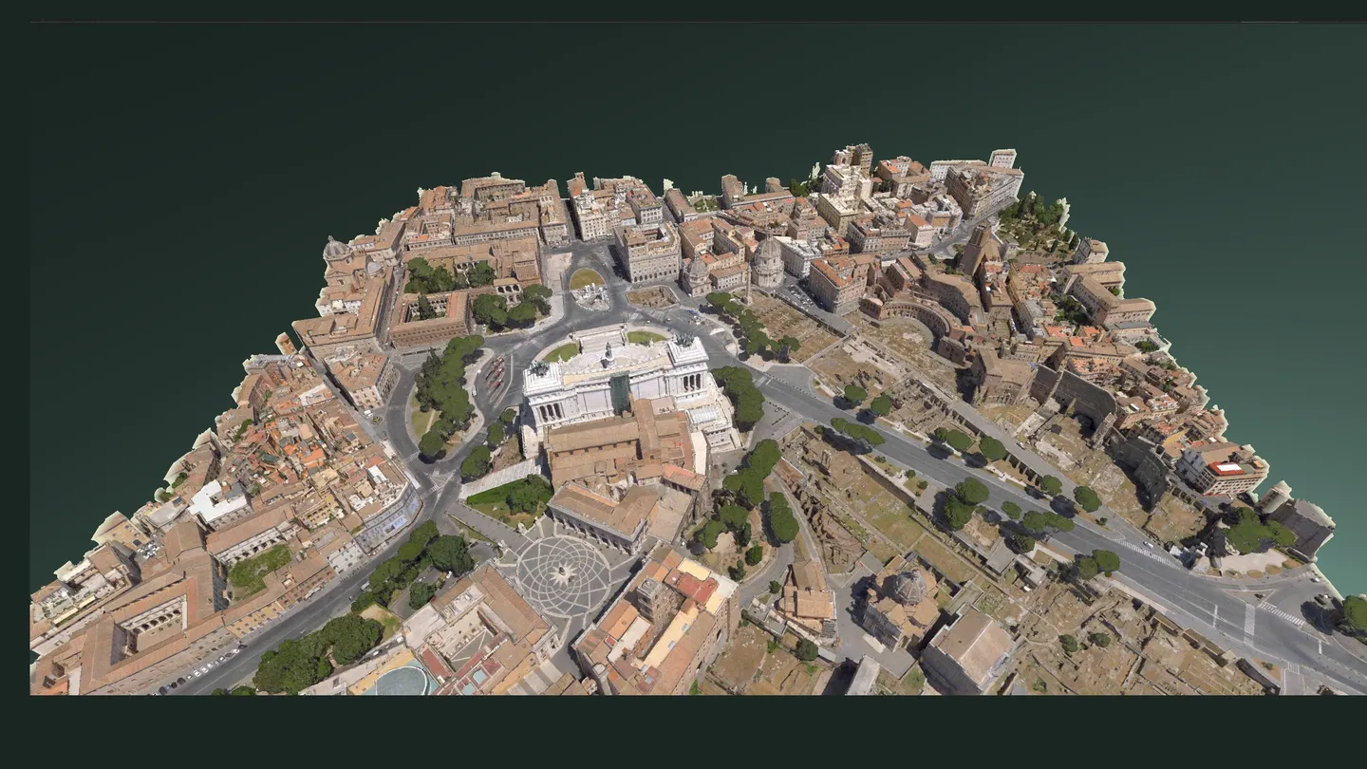Select the turquoise circular pool rooftop

[403, 680]
